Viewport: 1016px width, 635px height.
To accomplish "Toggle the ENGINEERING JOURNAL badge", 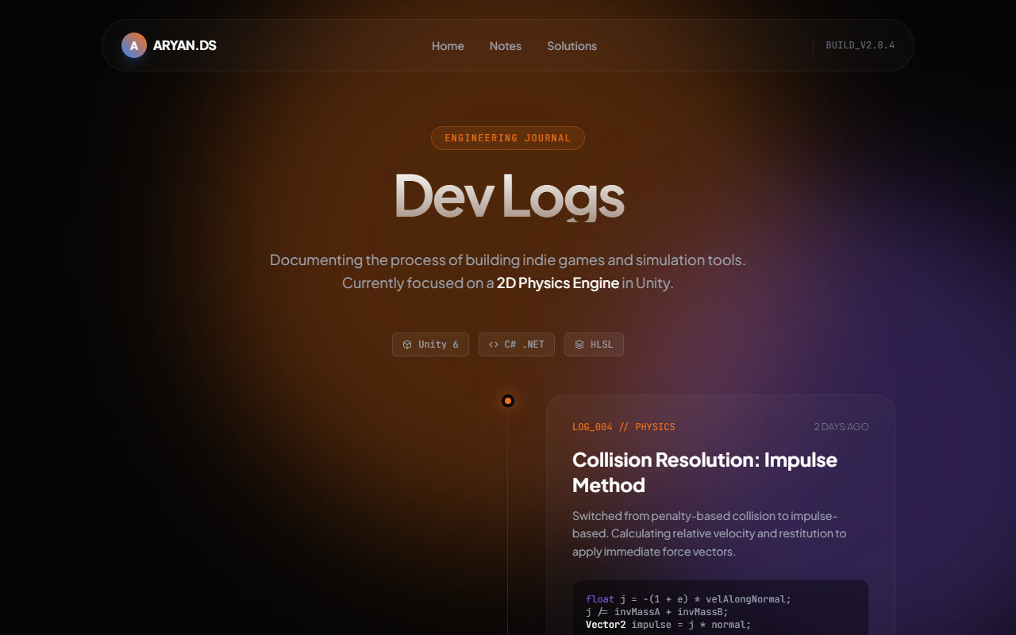I will 508,137.
